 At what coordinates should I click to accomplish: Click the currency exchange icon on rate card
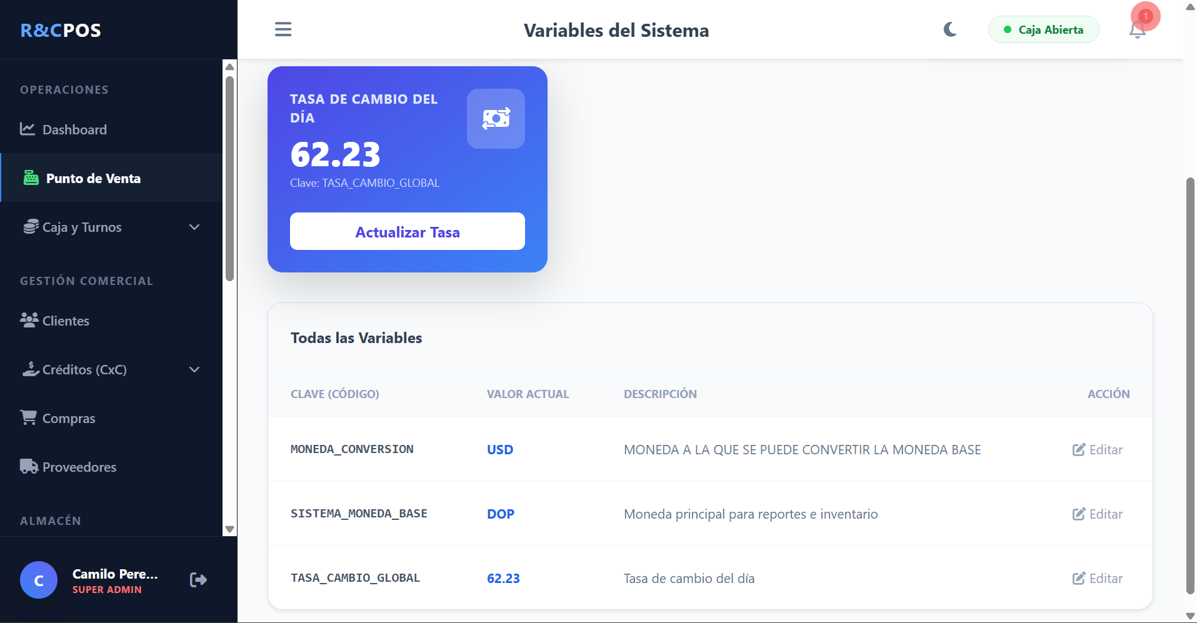[496, 119]
